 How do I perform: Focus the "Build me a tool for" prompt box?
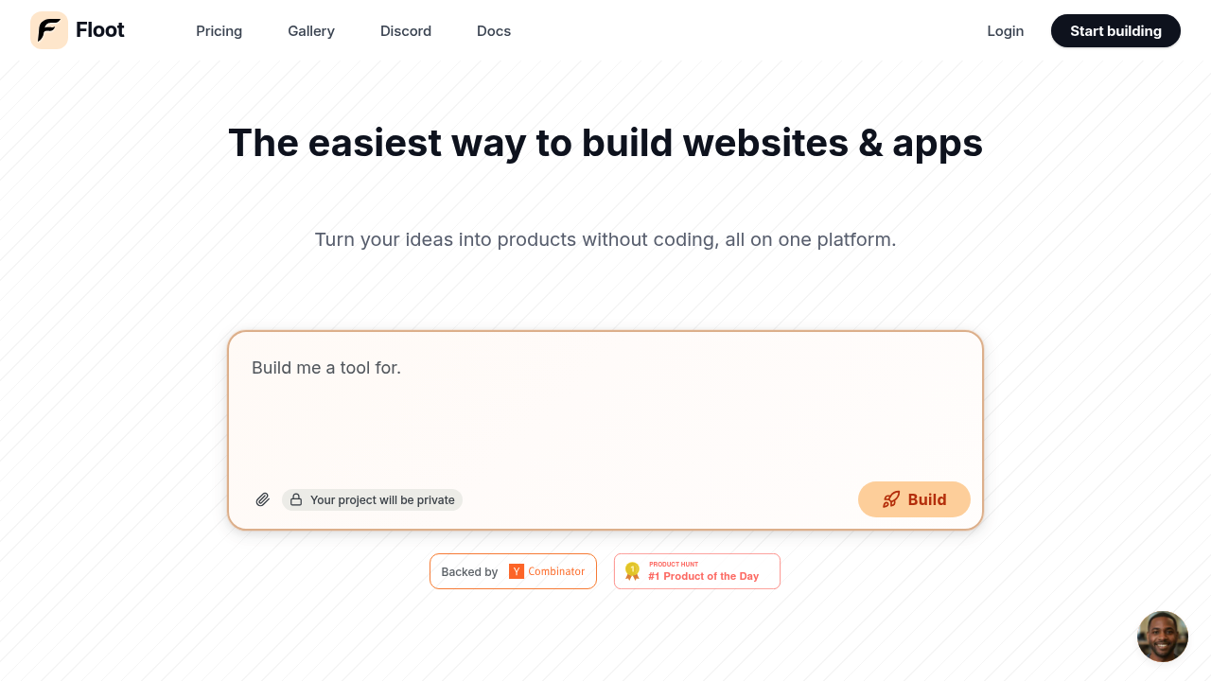[x=605, y=407]
